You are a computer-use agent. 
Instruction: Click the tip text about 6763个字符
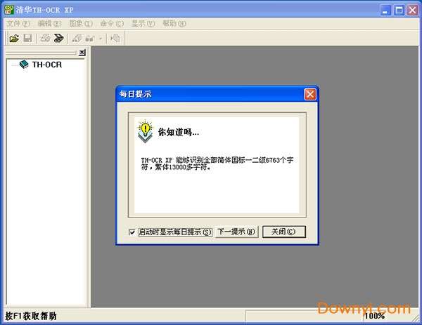pos(217,164)
